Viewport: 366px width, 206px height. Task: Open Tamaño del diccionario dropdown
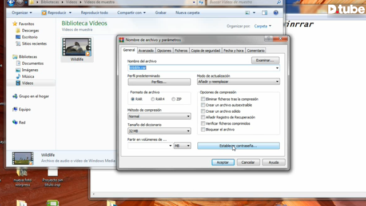click(x=159, y=131)
